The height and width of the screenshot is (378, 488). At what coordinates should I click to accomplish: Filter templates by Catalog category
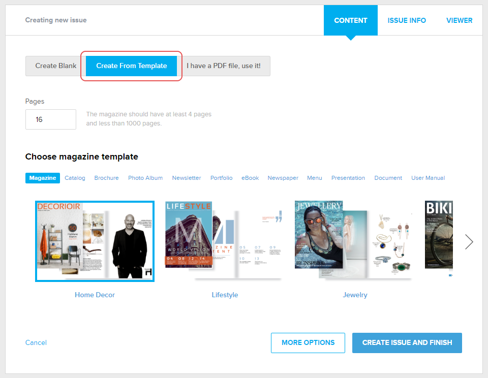pyautogui.click(x=75, y=178)
